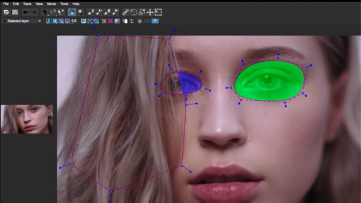
Task: Select the Rotate tool
Action: [134, 12]
